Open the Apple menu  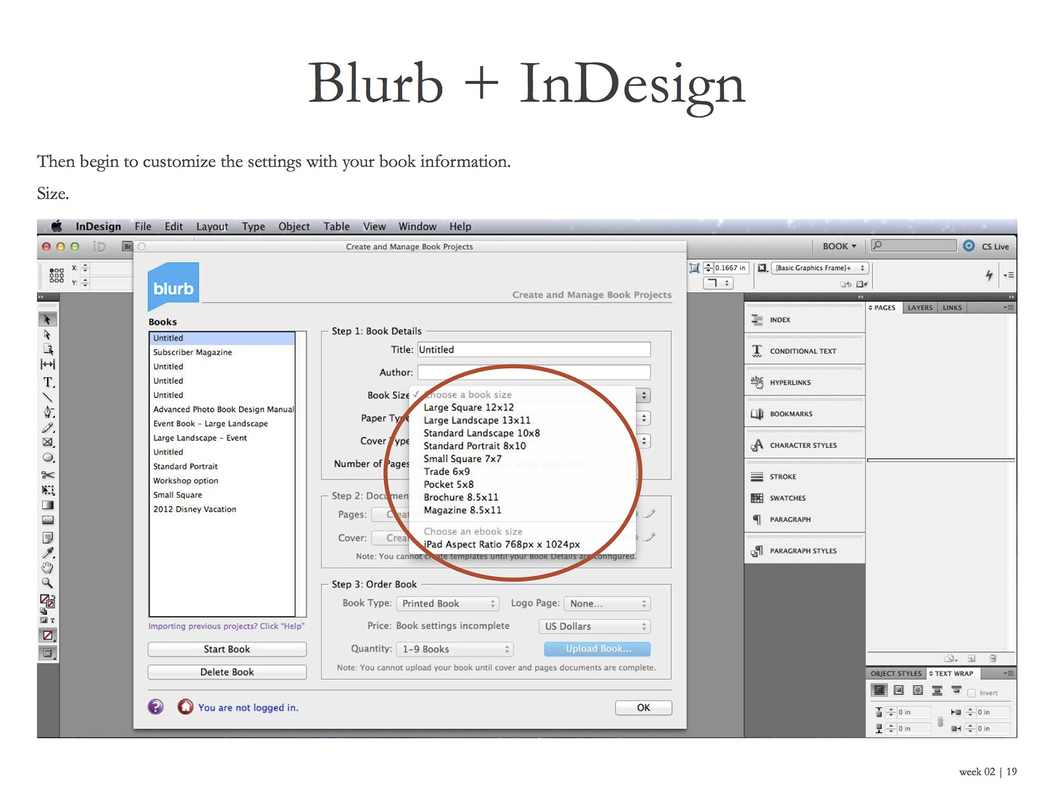57,226
